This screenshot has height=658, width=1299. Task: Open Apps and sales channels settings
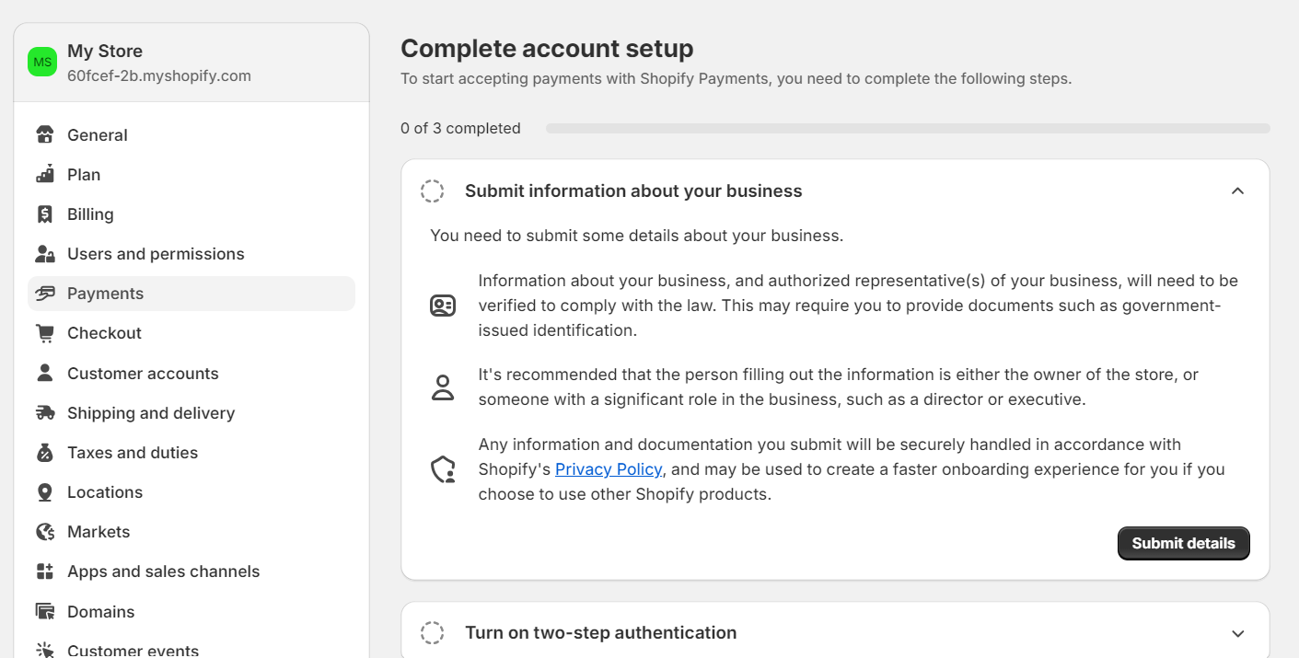coord(163,571)
